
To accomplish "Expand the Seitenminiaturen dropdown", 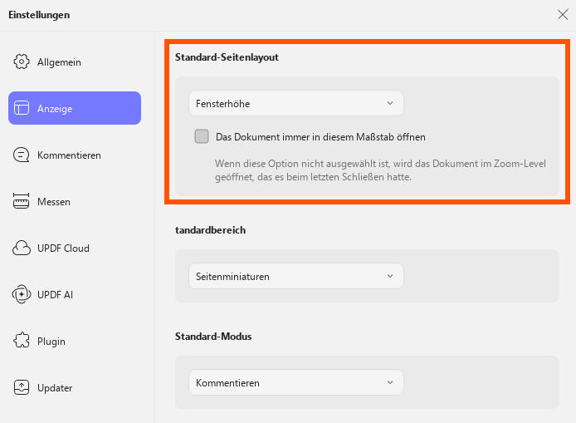I will point(296,276).
